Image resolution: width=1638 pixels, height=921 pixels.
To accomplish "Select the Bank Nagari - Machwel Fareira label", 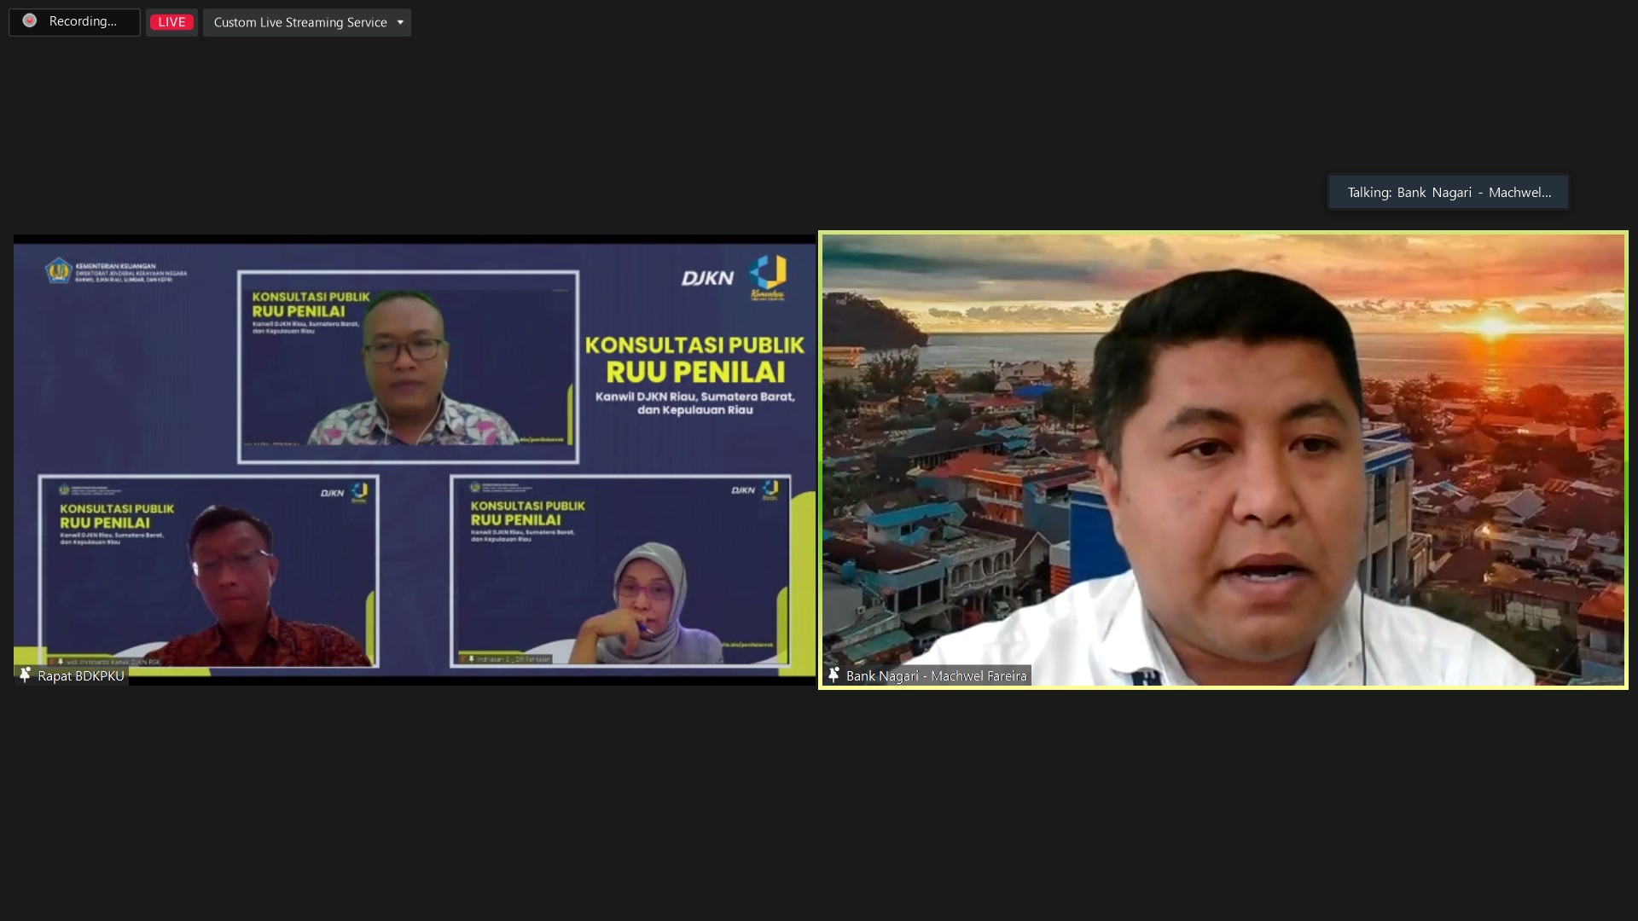I will tap(936, 675).
